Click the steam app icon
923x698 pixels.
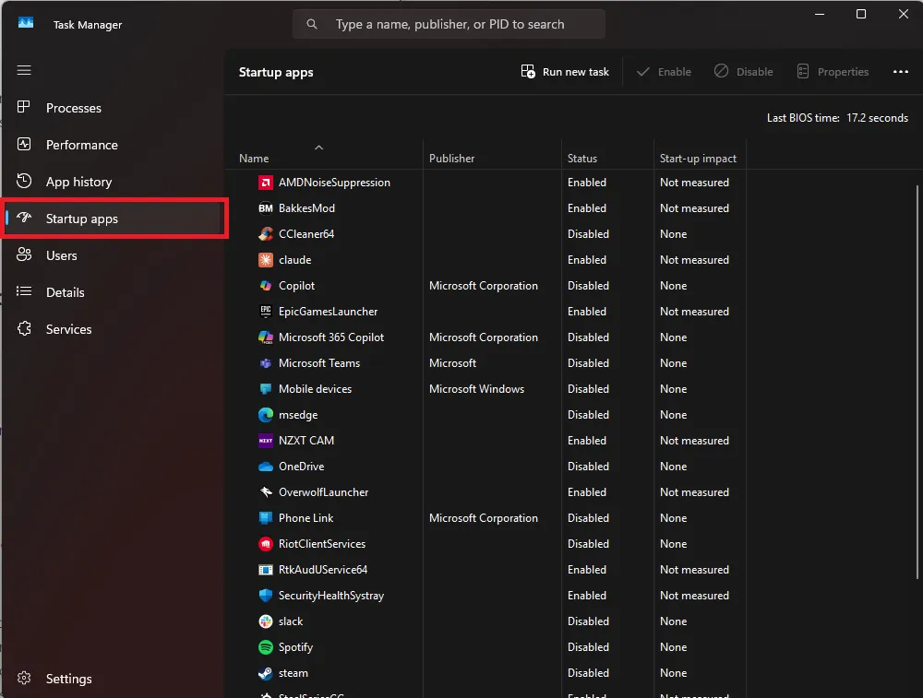[265, 673]
